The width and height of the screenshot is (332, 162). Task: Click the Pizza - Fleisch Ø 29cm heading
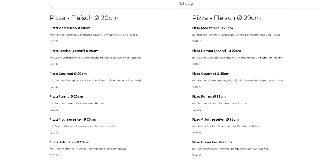coord(227,18)
